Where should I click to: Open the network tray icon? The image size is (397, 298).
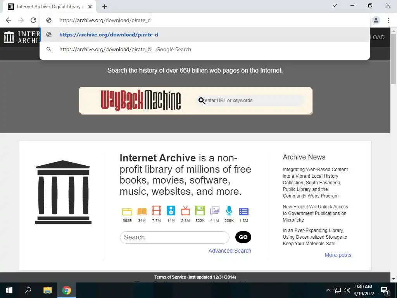point(338,290)
